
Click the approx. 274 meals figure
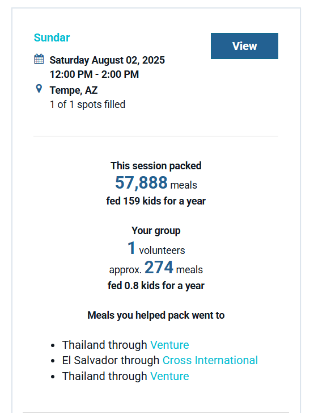click(x=156, y=268)
